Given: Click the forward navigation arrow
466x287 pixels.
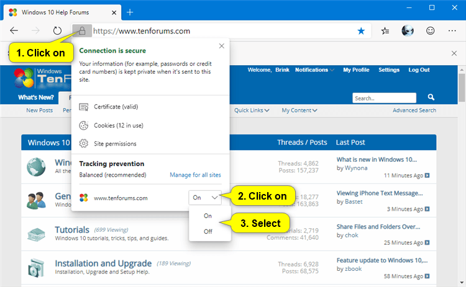Looking at the screenshot, I should pos(35,30).
